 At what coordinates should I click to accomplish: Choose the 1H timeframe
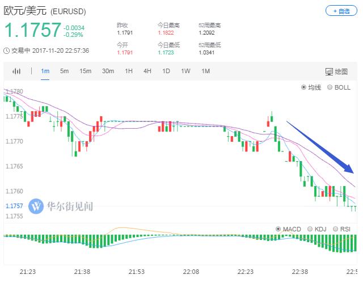pyautogui.click(x=129, y=71)
